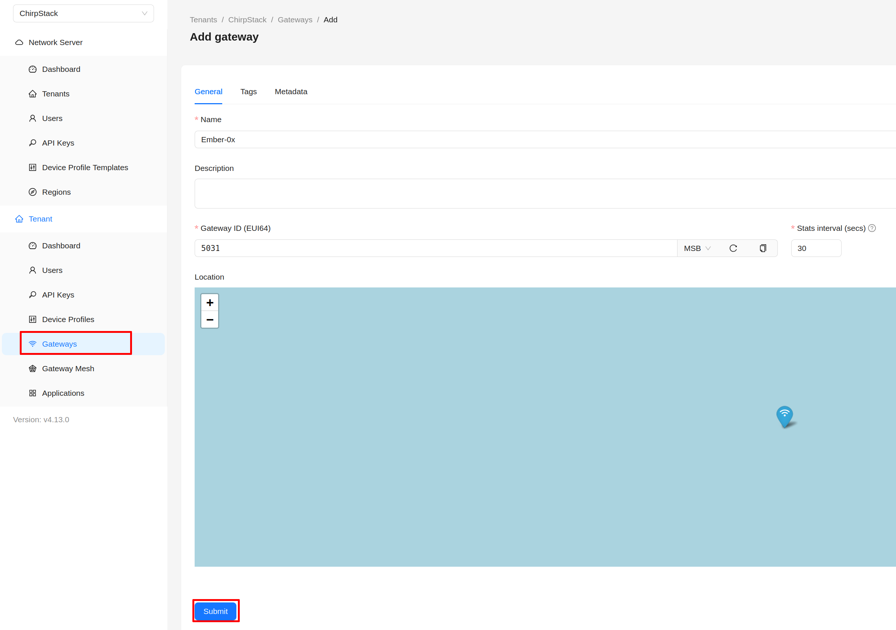
Task: Click the gateway location marker on map
Action: pyautogui.click(x=785, y=416)
